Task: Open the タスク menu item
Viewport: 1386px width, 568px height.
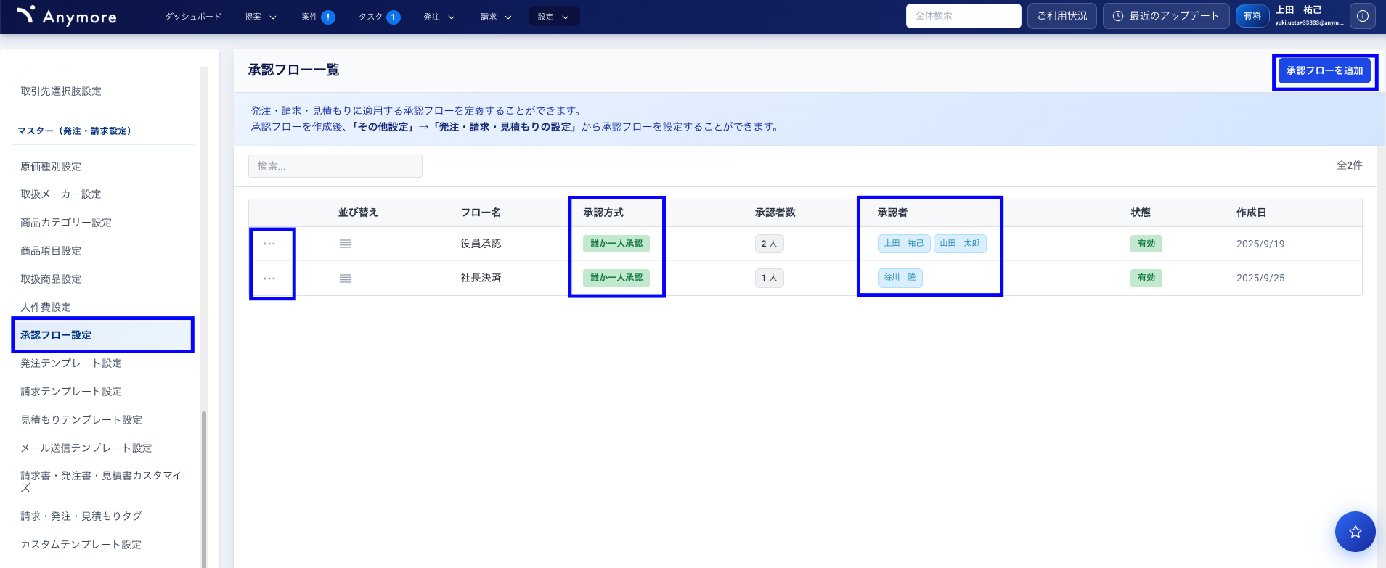Action: (x=379, y=17)
